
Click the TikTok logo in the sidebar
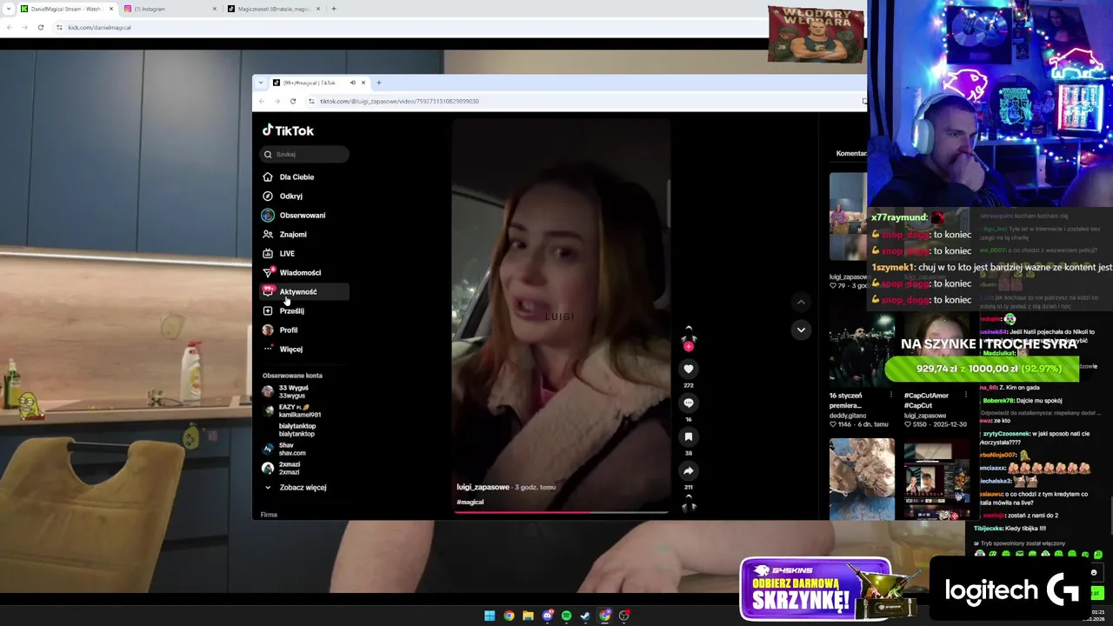(x=288, y=130)
